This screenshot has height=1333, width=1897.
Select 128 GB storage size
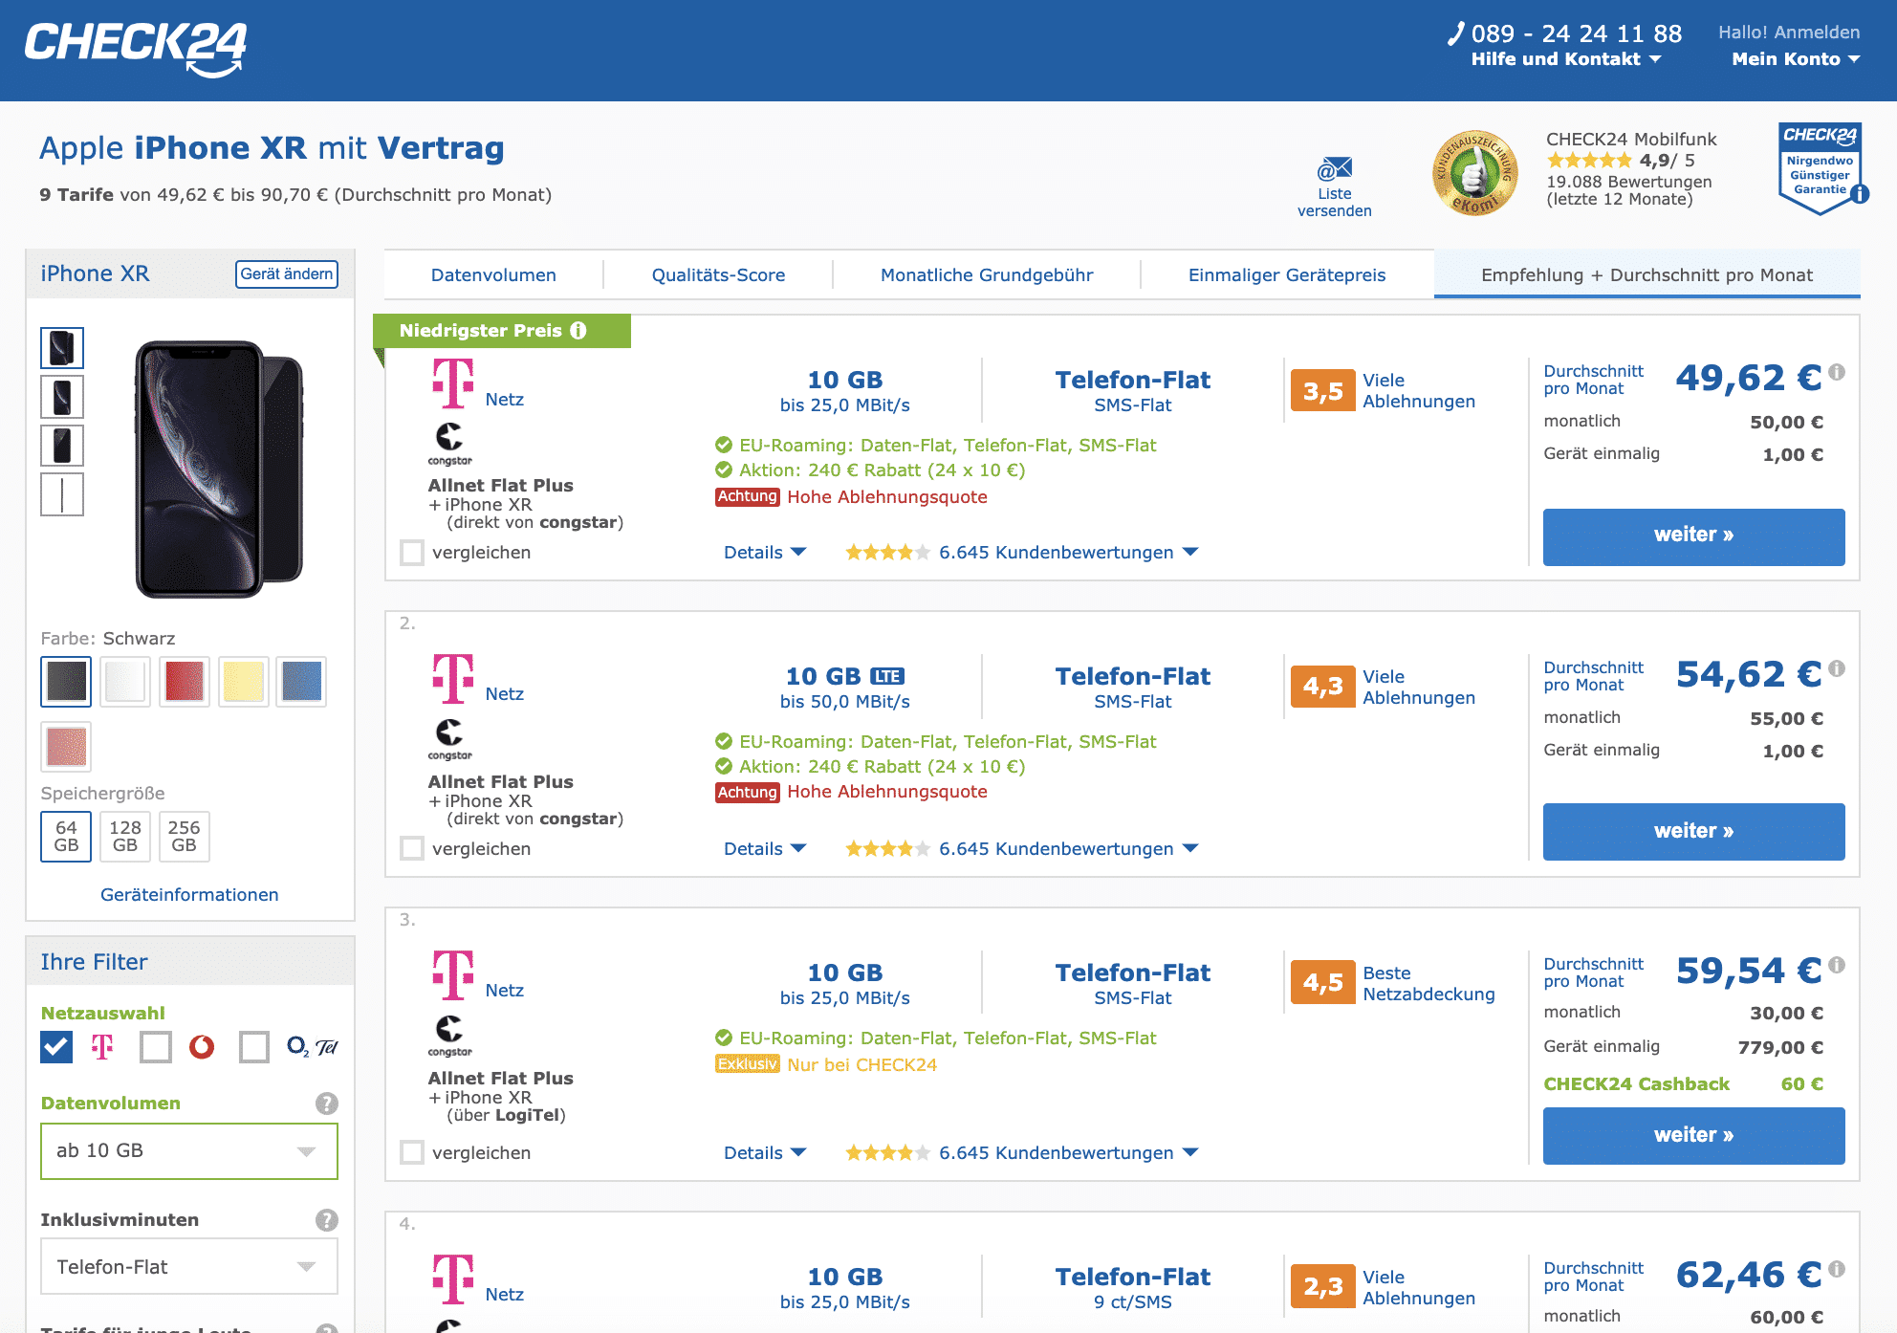[125, 837]
